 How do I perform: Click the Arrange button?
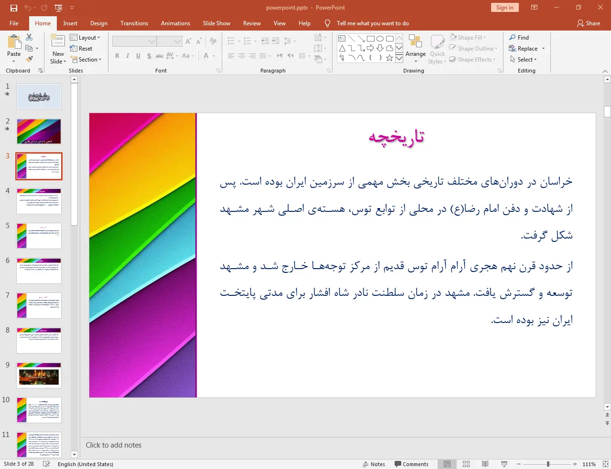(416, 48)
